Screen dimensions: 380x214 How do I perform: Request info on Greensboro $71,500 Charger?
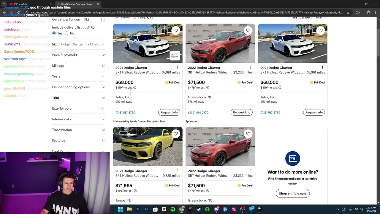click(x=242, y=112)
